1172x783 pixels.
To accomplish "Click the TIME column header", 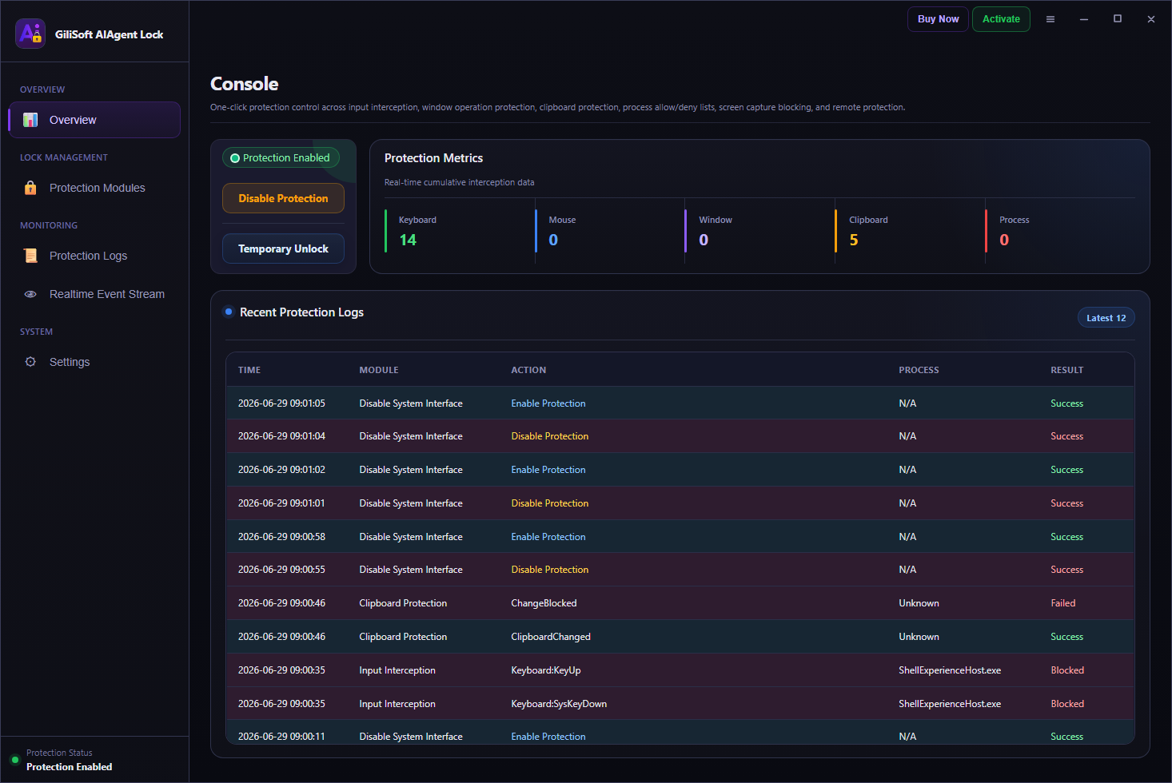I will click(x=249, y=370).
